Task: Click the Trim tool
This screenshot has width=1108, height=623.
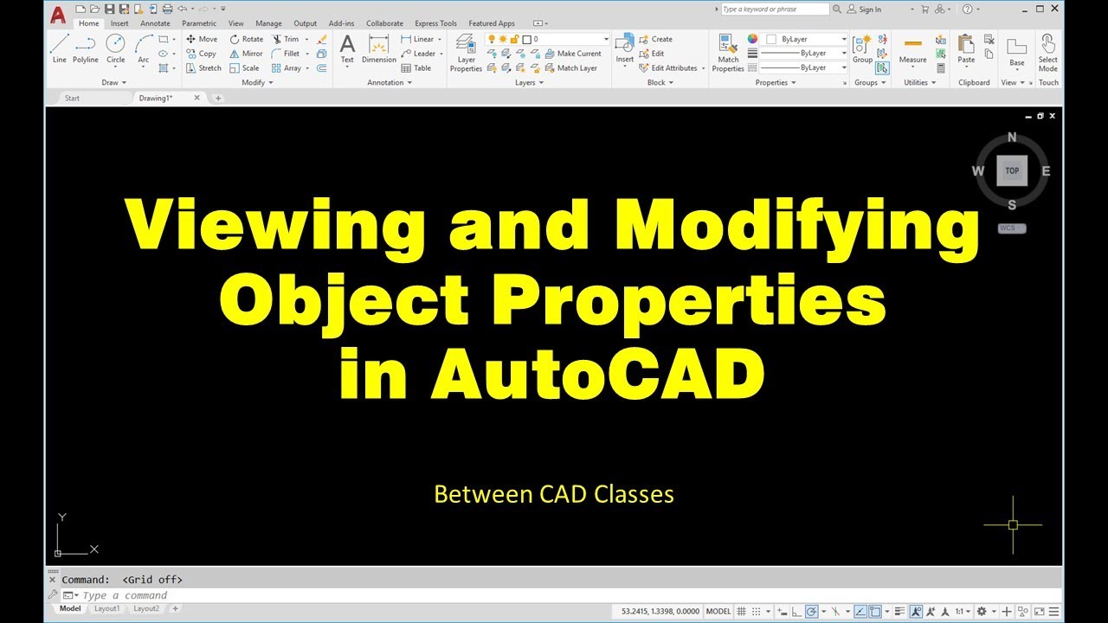Action: click(x=285, y=39)
